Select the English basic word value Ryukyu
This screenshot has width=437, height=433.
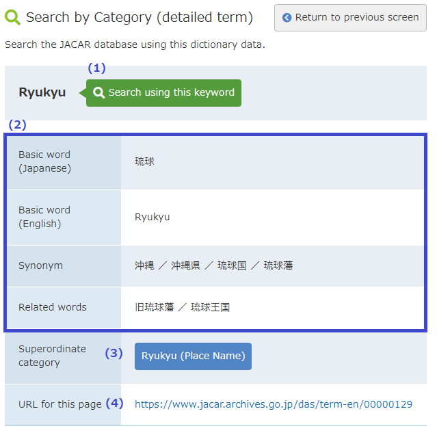[153, 217]
